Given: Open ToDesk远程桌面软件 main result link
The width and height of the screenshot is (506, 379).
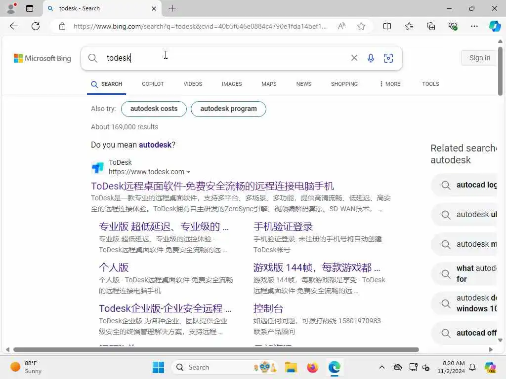Looking at the screenshot, I should point(212,186).
